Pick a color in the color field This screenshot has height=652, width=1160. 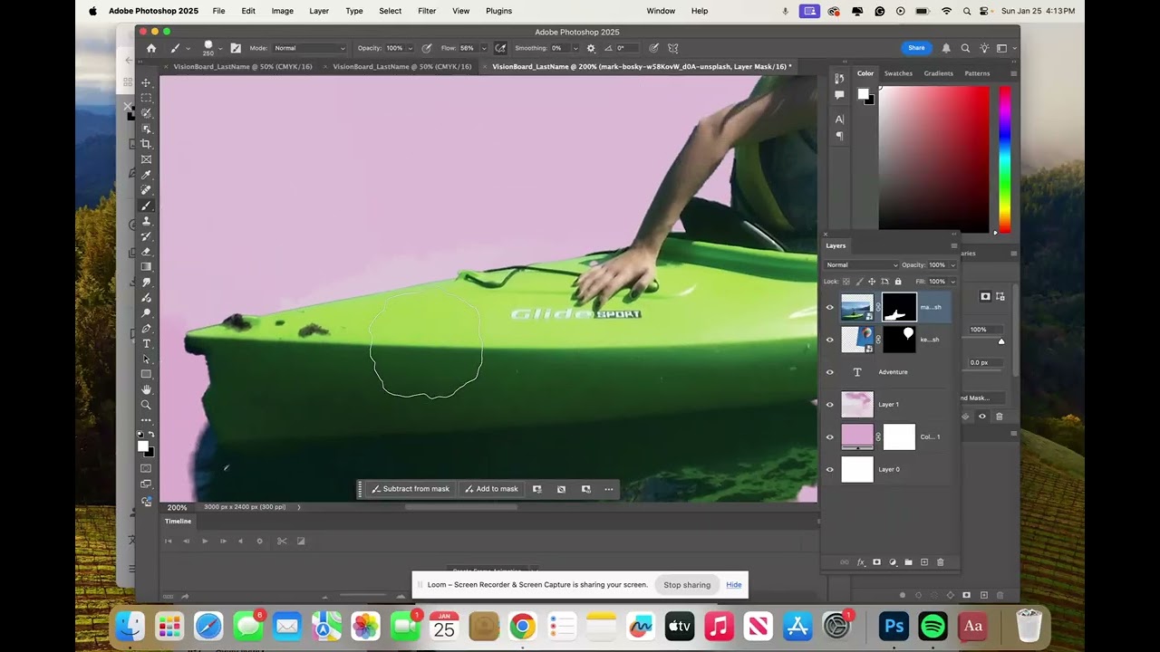(933, 159)
